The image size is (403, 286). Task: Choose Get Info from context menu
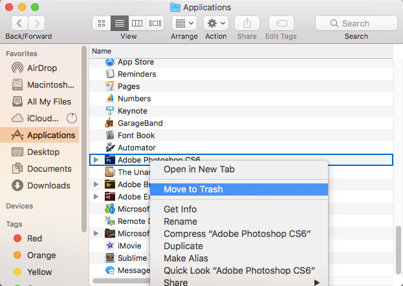239,209
